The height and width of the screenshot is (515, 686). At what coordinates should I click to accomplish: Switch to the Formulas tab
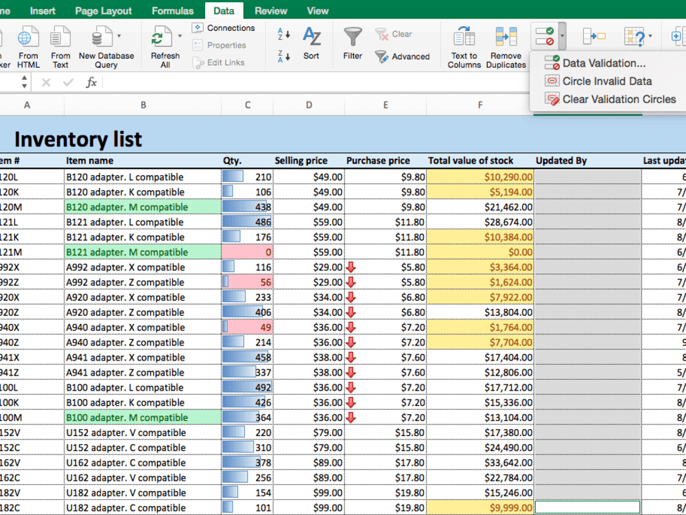[x=172, y=11]
